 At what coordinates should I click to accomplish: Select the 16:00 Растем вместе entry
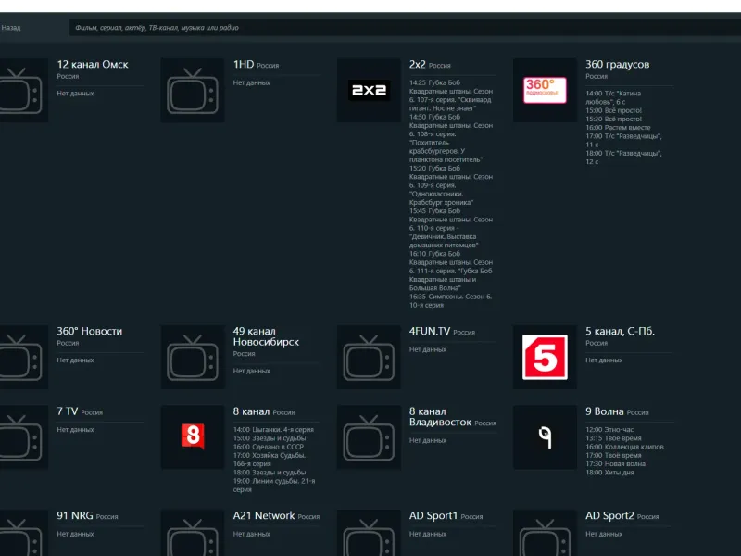(618, 128)
